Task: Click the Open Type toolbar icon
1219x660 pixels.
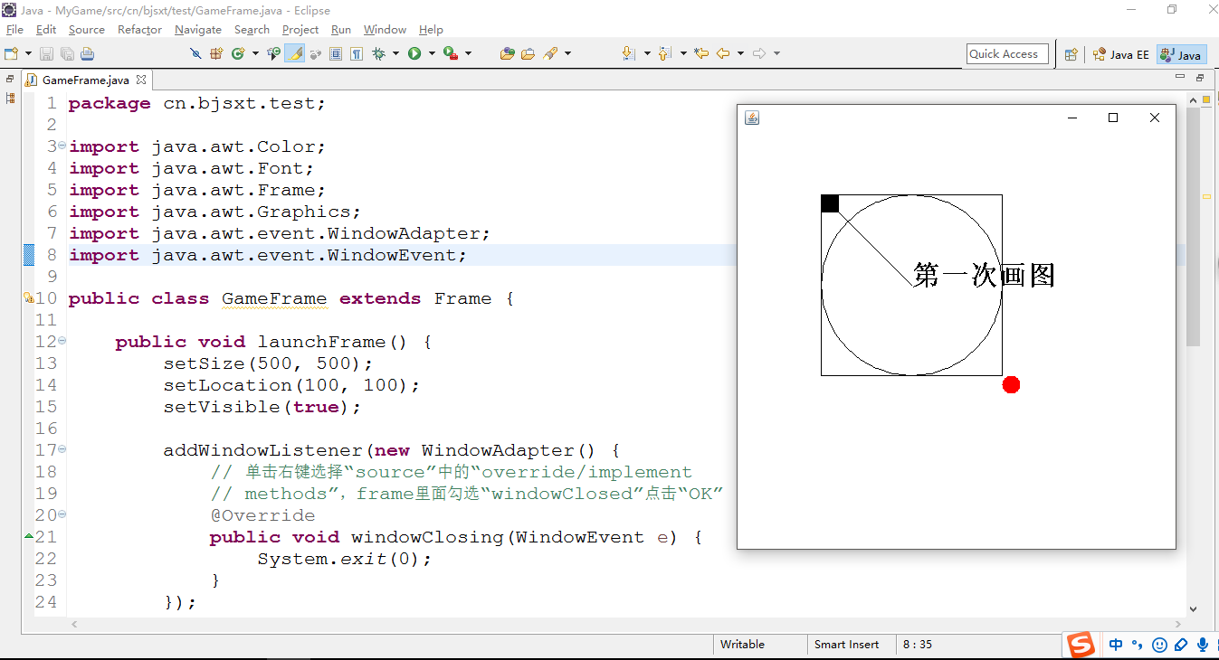Action: pos(273,53)
